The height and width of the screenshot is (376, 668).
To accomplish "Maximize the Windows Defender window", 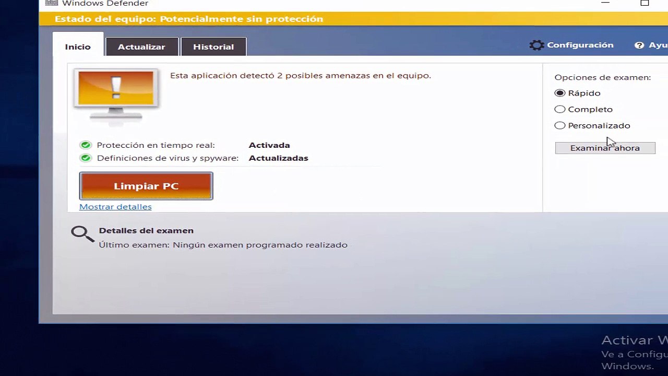I will coord(645,3).
